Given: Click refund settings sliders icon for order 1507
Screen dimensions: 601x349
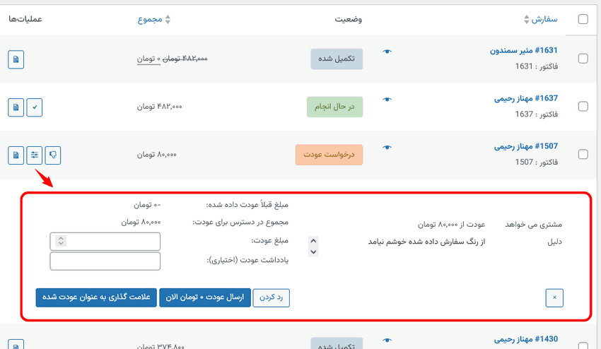Looking at the screenshot, I should [x=35, y=155].
